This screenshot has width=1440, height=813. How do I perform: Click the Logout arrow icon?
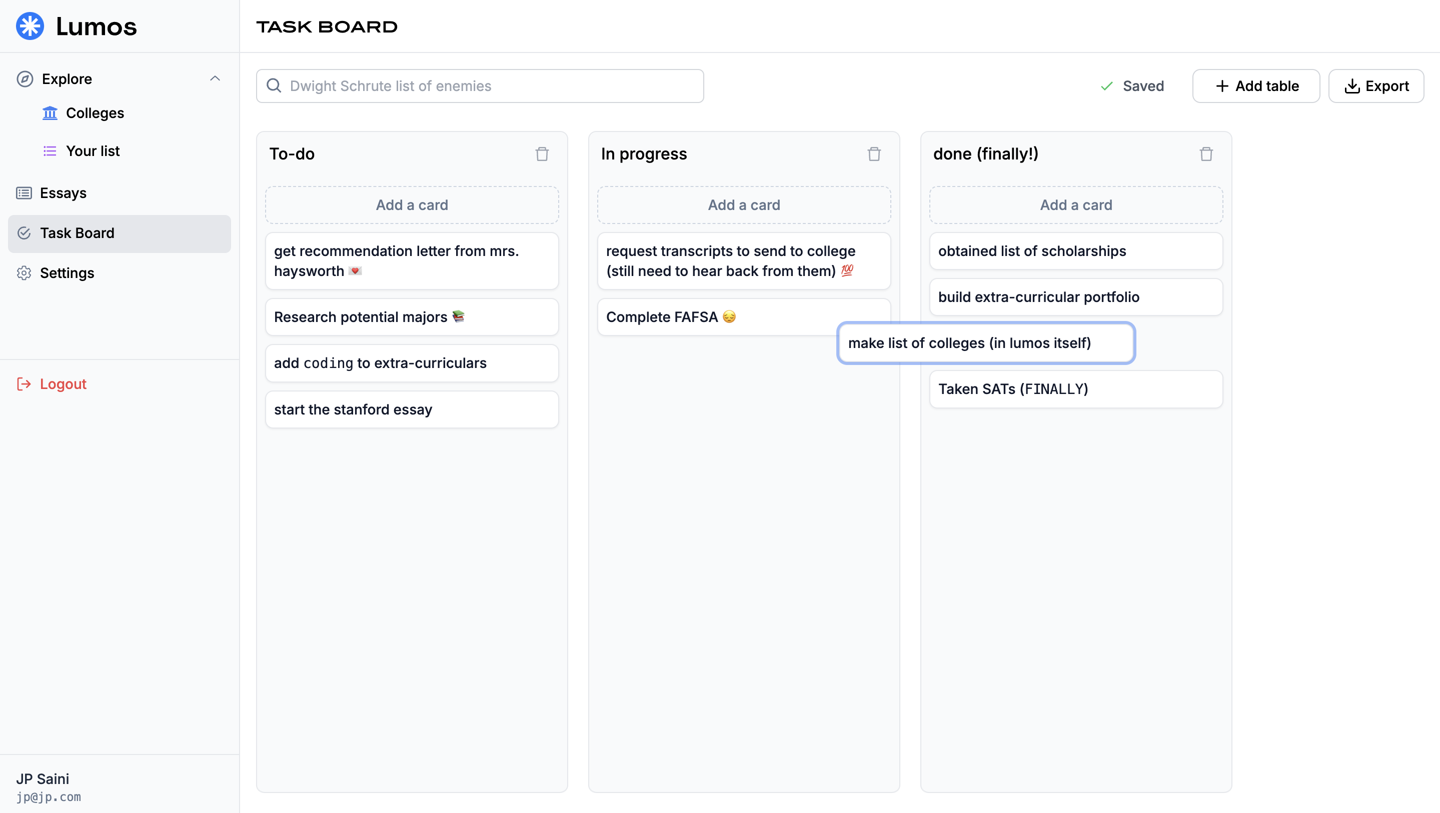pyautogui.click(x=24, y=384)
